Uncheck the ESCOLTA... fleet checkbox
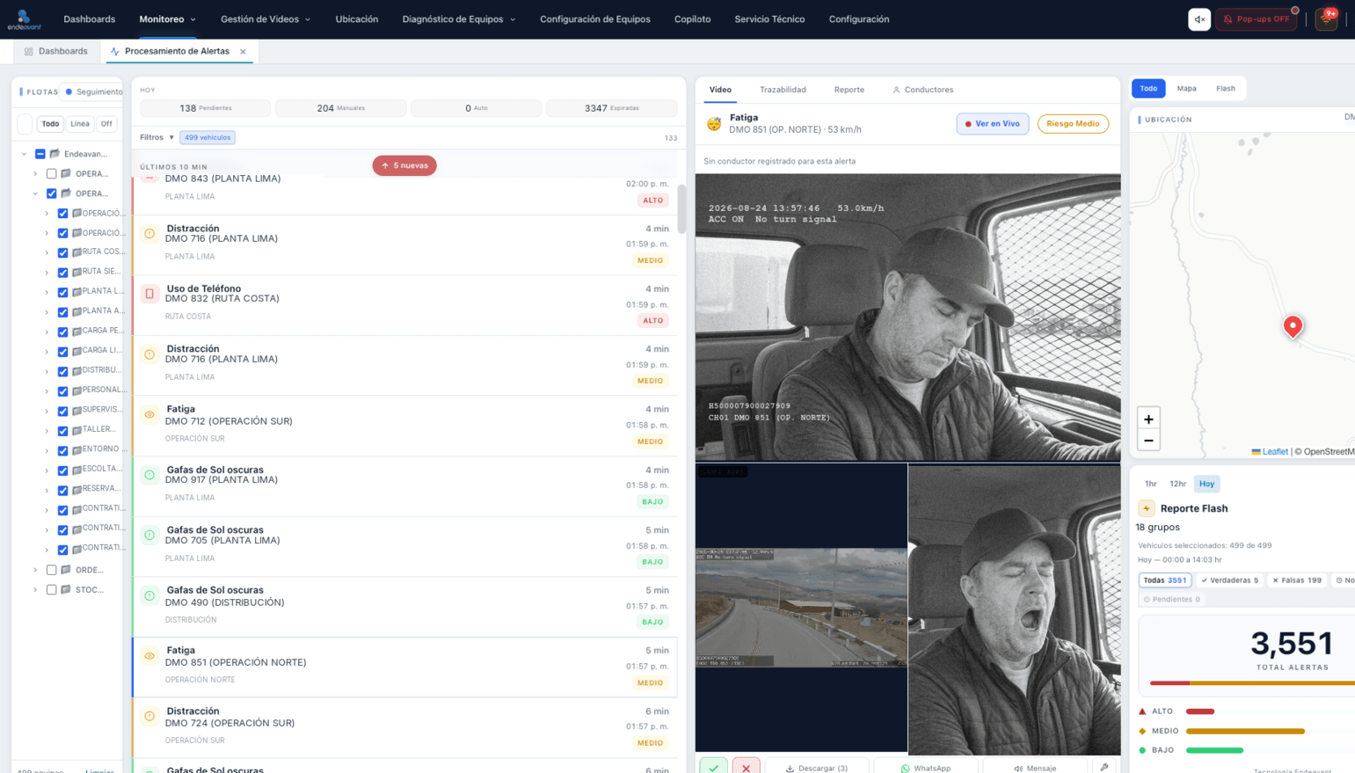The image size is (1355, 773). (62, 470)
